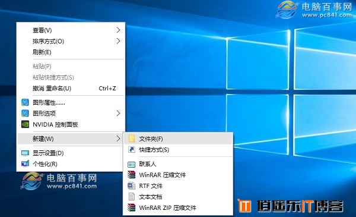
Task: Launch NVIDIA 控制面板 from menu
Action: click(71, 124)
